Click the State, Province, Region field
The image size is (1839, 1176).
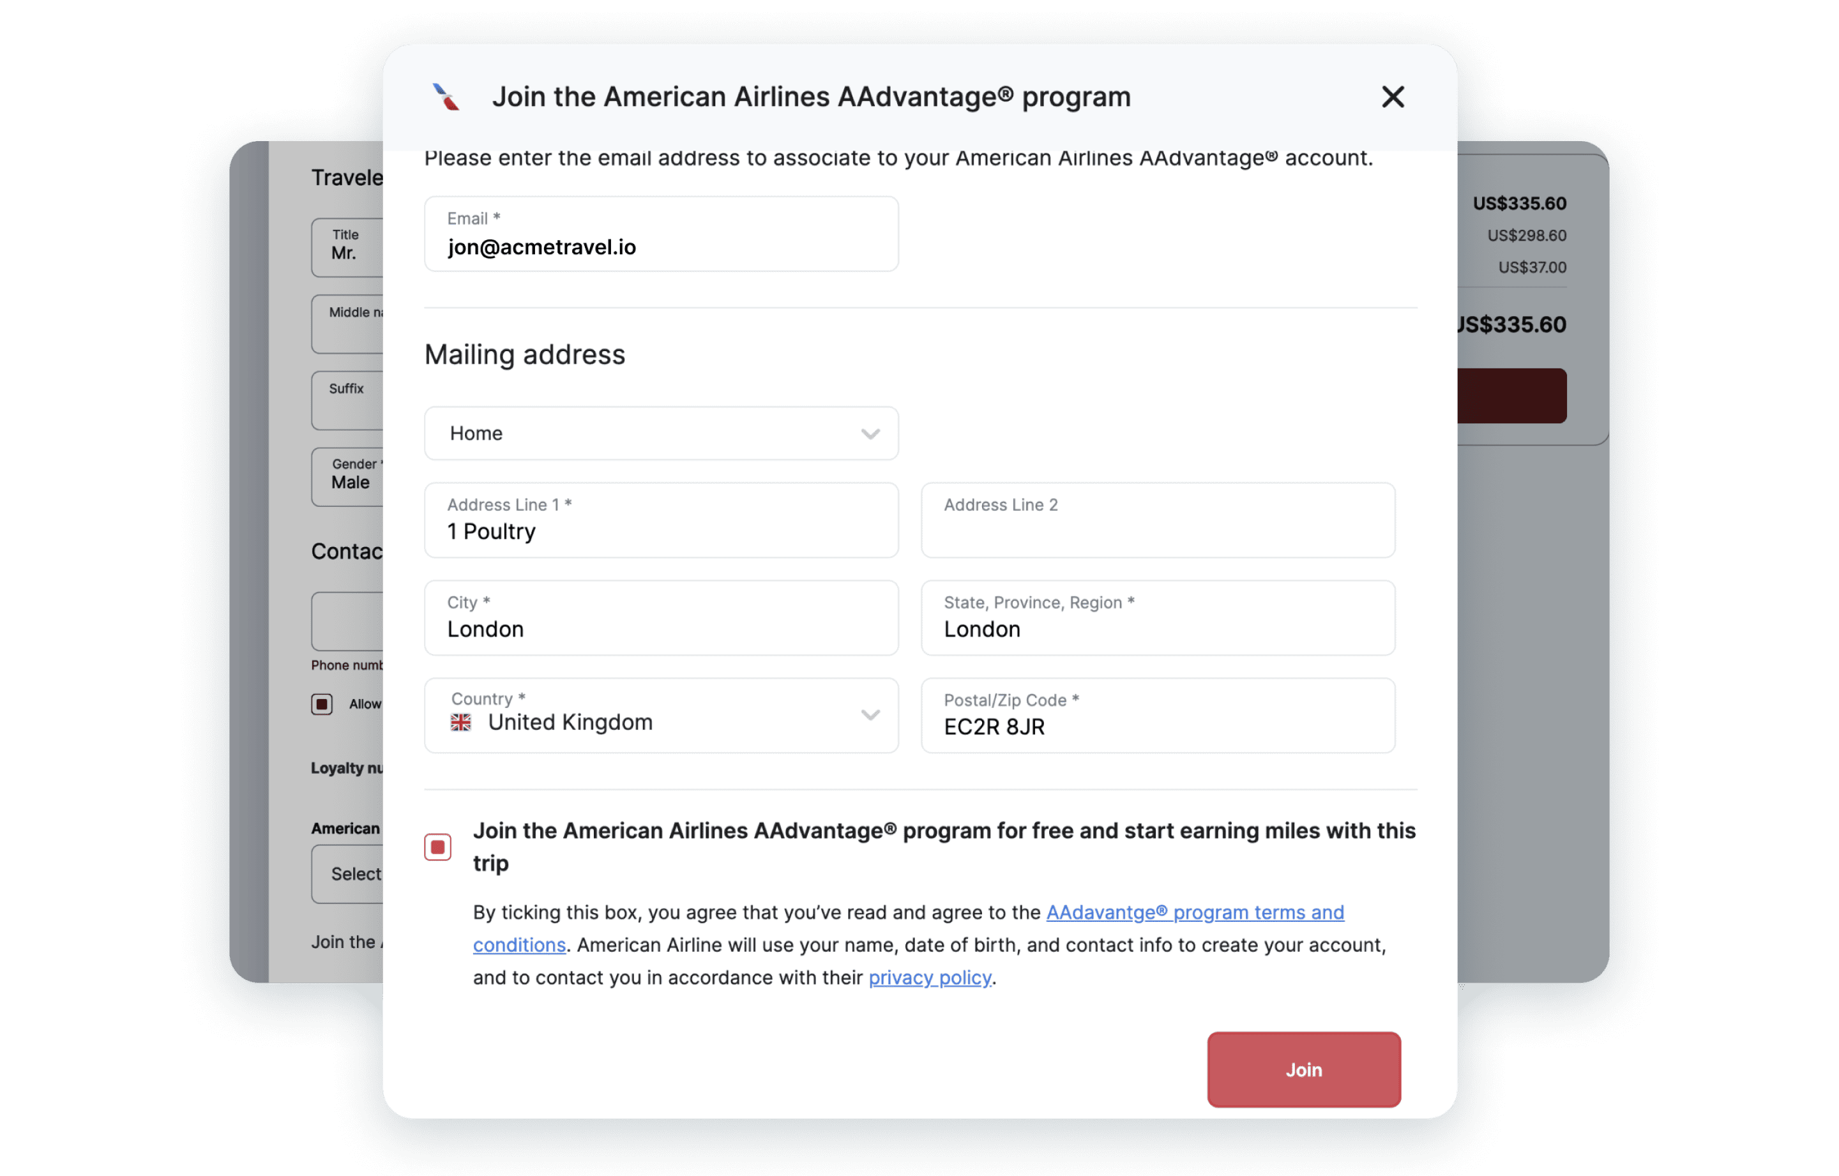(x=1157, y=617)
